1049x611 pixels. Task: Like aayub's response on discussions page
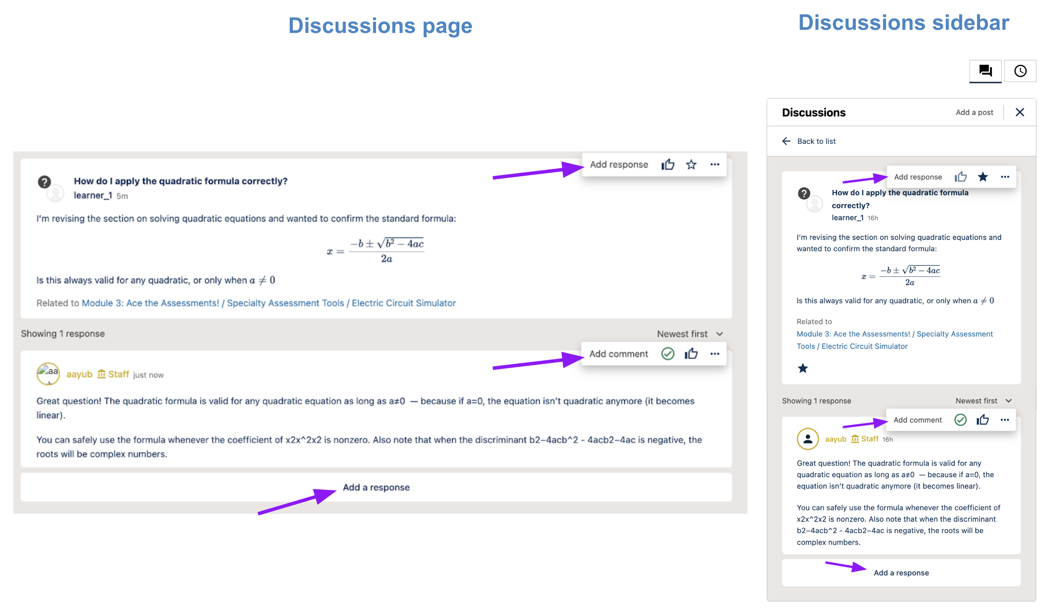pos(691,354)
